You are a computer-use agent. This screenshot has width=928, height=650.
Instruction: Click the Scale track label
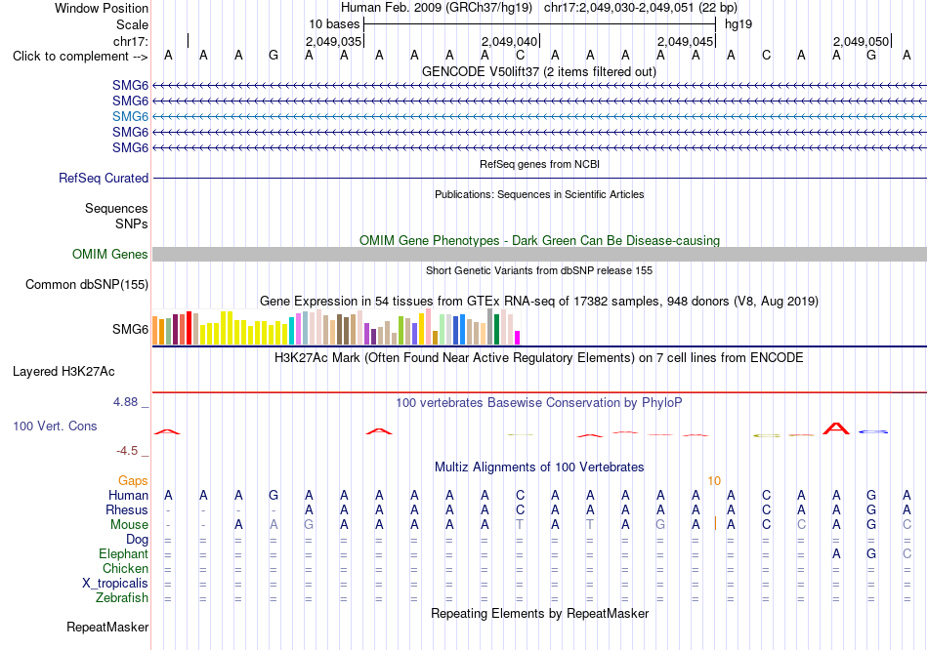tap(132, 24)
